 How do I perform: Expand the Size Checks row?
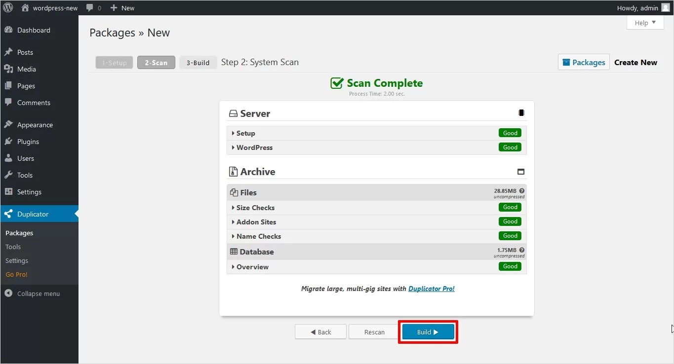(254, 207)
